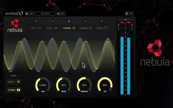The width and height of the screenshot is (173, 108).
Task: Click the left red clip indicator
Action: coord(122,22)
